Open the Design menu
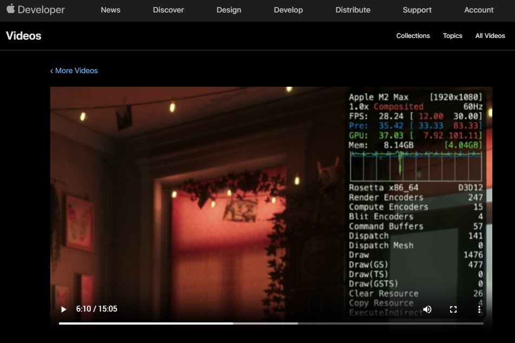Screen dimensions: 515x343 click(229, 10)
